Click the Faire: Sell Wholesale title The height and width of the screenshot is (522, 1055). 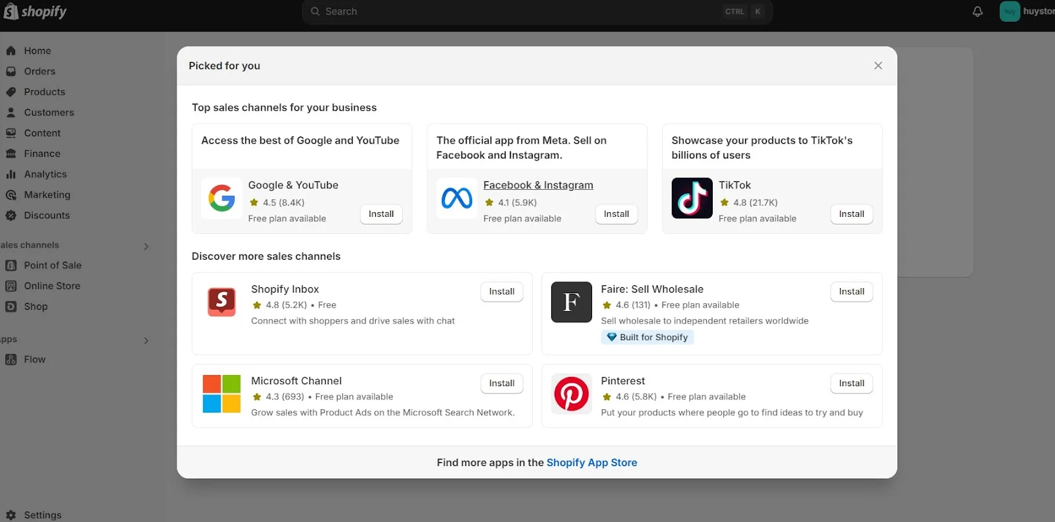tap(652, 289)
